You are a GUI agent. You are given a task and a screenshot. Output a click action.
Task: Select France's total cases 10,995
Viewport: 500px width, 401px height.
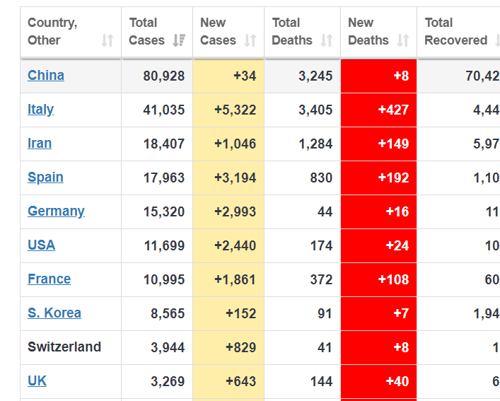pos(164,280)
